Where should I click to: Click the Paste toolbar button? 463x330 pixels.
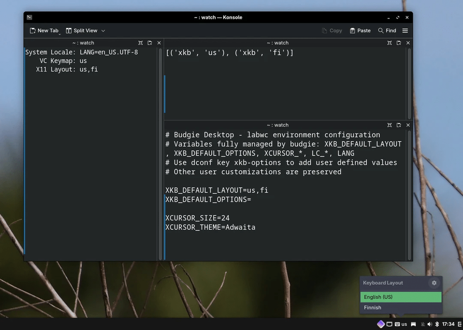pos(360,31)
